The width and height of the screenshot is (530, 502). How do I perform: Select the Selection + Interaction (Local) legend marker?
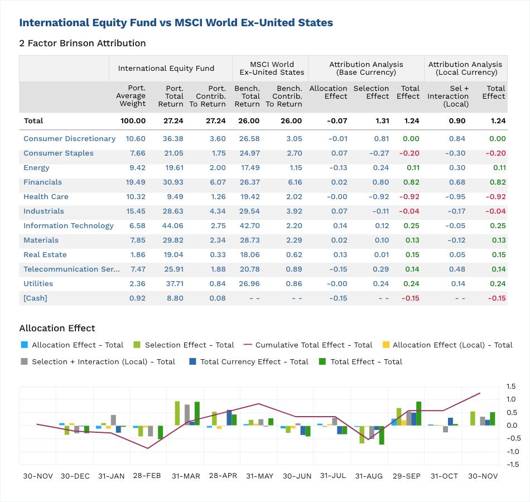[23, 361]
